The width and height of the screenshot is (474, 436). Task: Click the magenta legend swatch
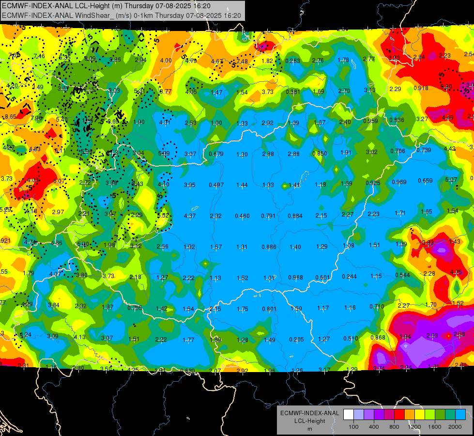[x=389, y=415]
